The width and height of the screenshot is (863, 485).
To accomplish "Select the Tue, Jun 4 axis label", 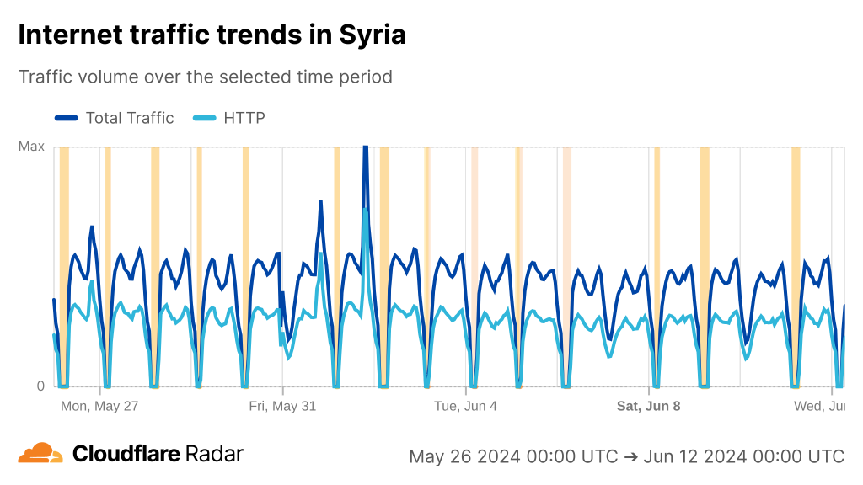I will tap(465, 406).
